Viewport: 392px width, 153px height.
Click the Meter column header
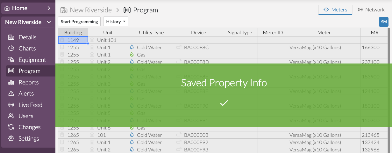tap(324, 32)
